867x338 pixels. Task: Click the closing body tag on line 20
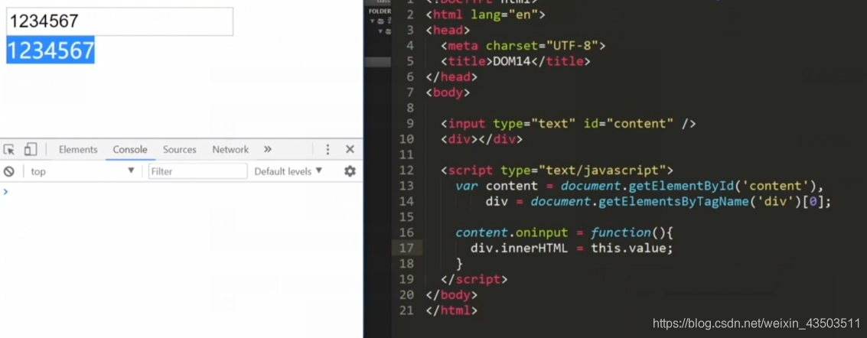pos(451,295)
